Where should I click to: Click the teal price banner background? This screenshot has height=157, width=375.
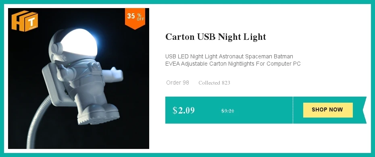click(229, 110)
